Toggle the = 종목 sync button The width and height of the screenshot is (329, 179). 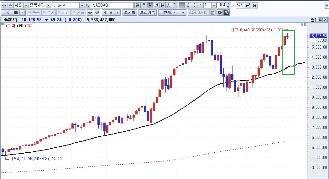34,13
